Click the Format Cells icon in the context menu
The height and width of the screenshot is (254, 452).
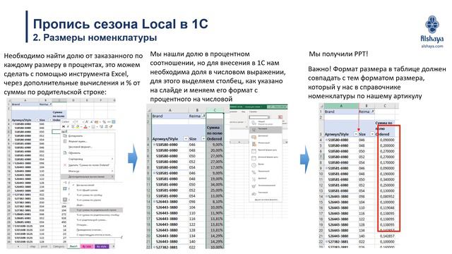click(65, 141)
